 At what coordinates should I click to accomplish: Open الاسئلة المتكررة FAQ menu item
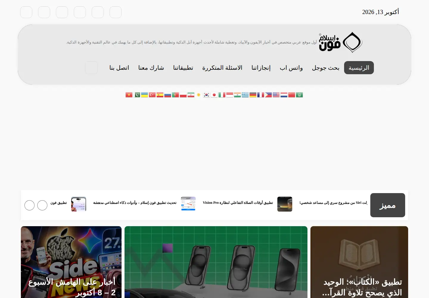coord(222,68)
